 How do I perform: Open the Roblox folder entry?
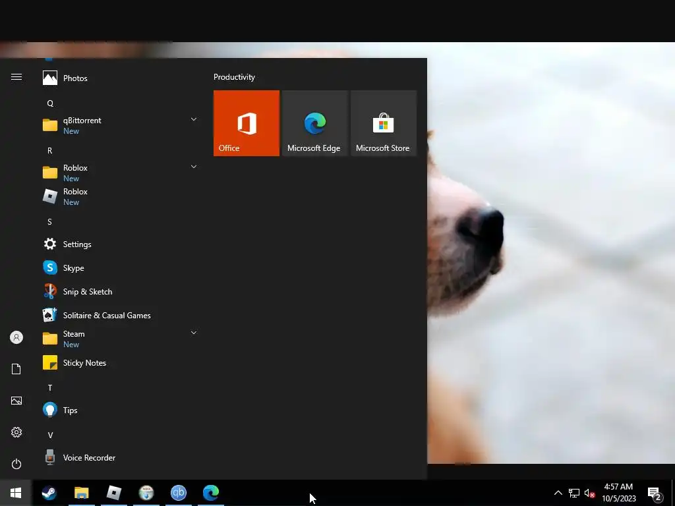[x=120, y=173]
